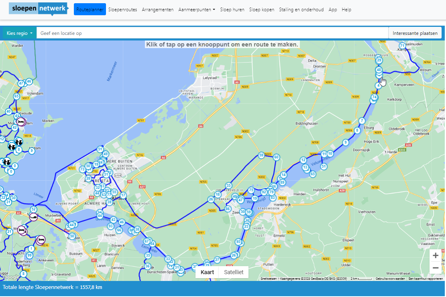Switch to the Satelliet map view
This screenshot has height=297, width=446.
[x=234, y=272]
